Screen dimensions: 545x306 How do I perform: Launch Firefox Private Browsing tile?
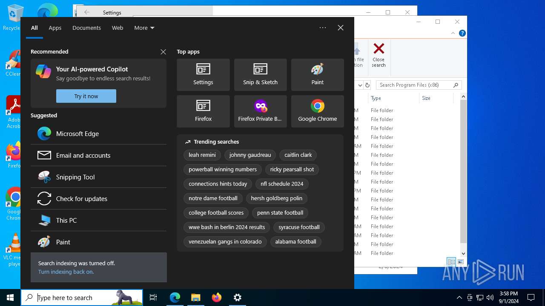pos(260,111)
